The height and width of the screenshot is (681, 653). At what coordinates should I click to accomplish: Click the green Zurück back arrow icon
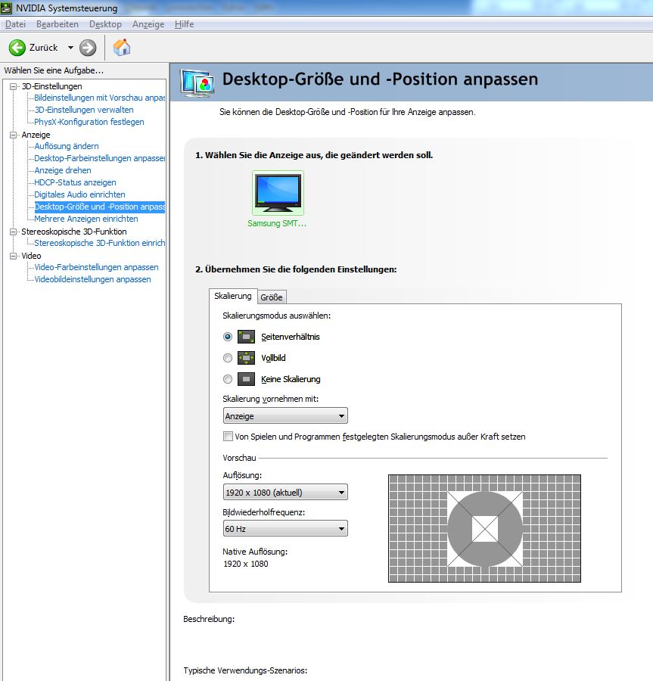click(x=17, y=48)
